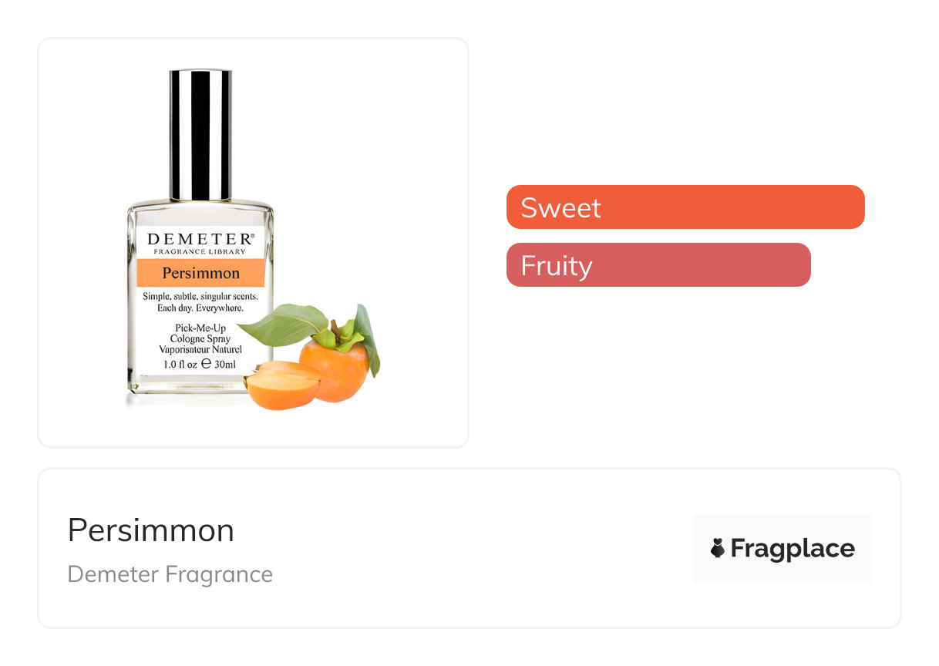Click the 'Vaporisateur Naturel' line on label
Viewport: 939px width, 666px height.
[200, 350]
